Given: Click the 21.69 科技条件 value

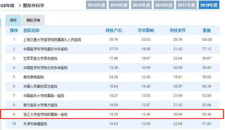Looking at the screenshot, I should [x=178, y=96].
